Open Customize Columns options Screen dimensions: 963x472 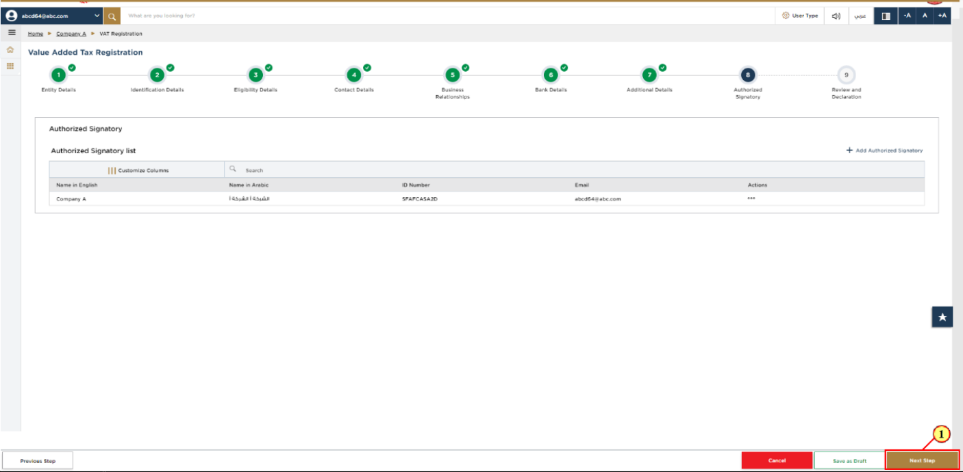coord(138,170)
